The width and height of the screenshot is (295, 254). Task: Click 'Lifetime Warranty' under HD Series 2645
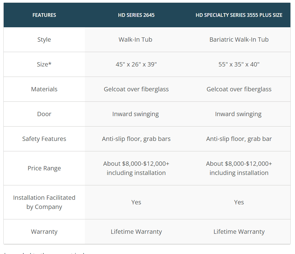pyautogui.click(x=136, y=232)
